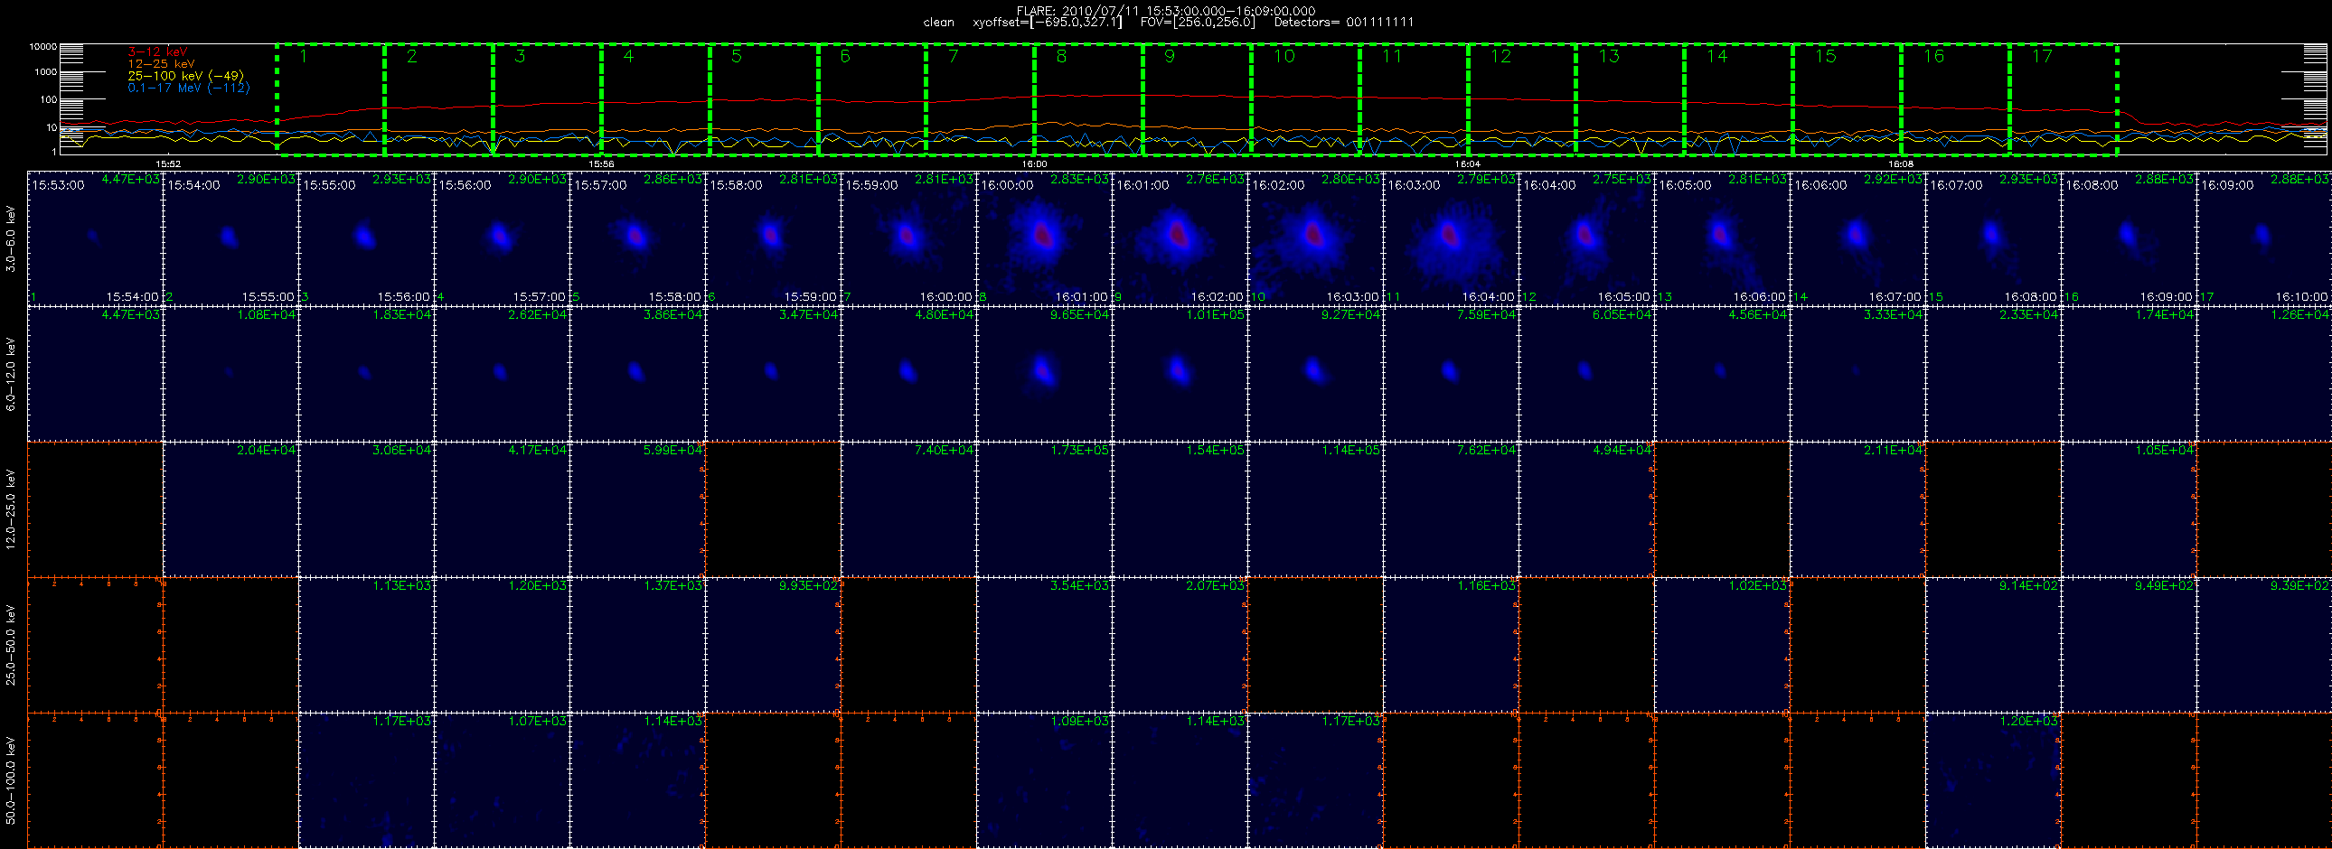Click interval 10 in the lightcurve plot
The image size is (2332, 849).
click(x=1305, y=98)
